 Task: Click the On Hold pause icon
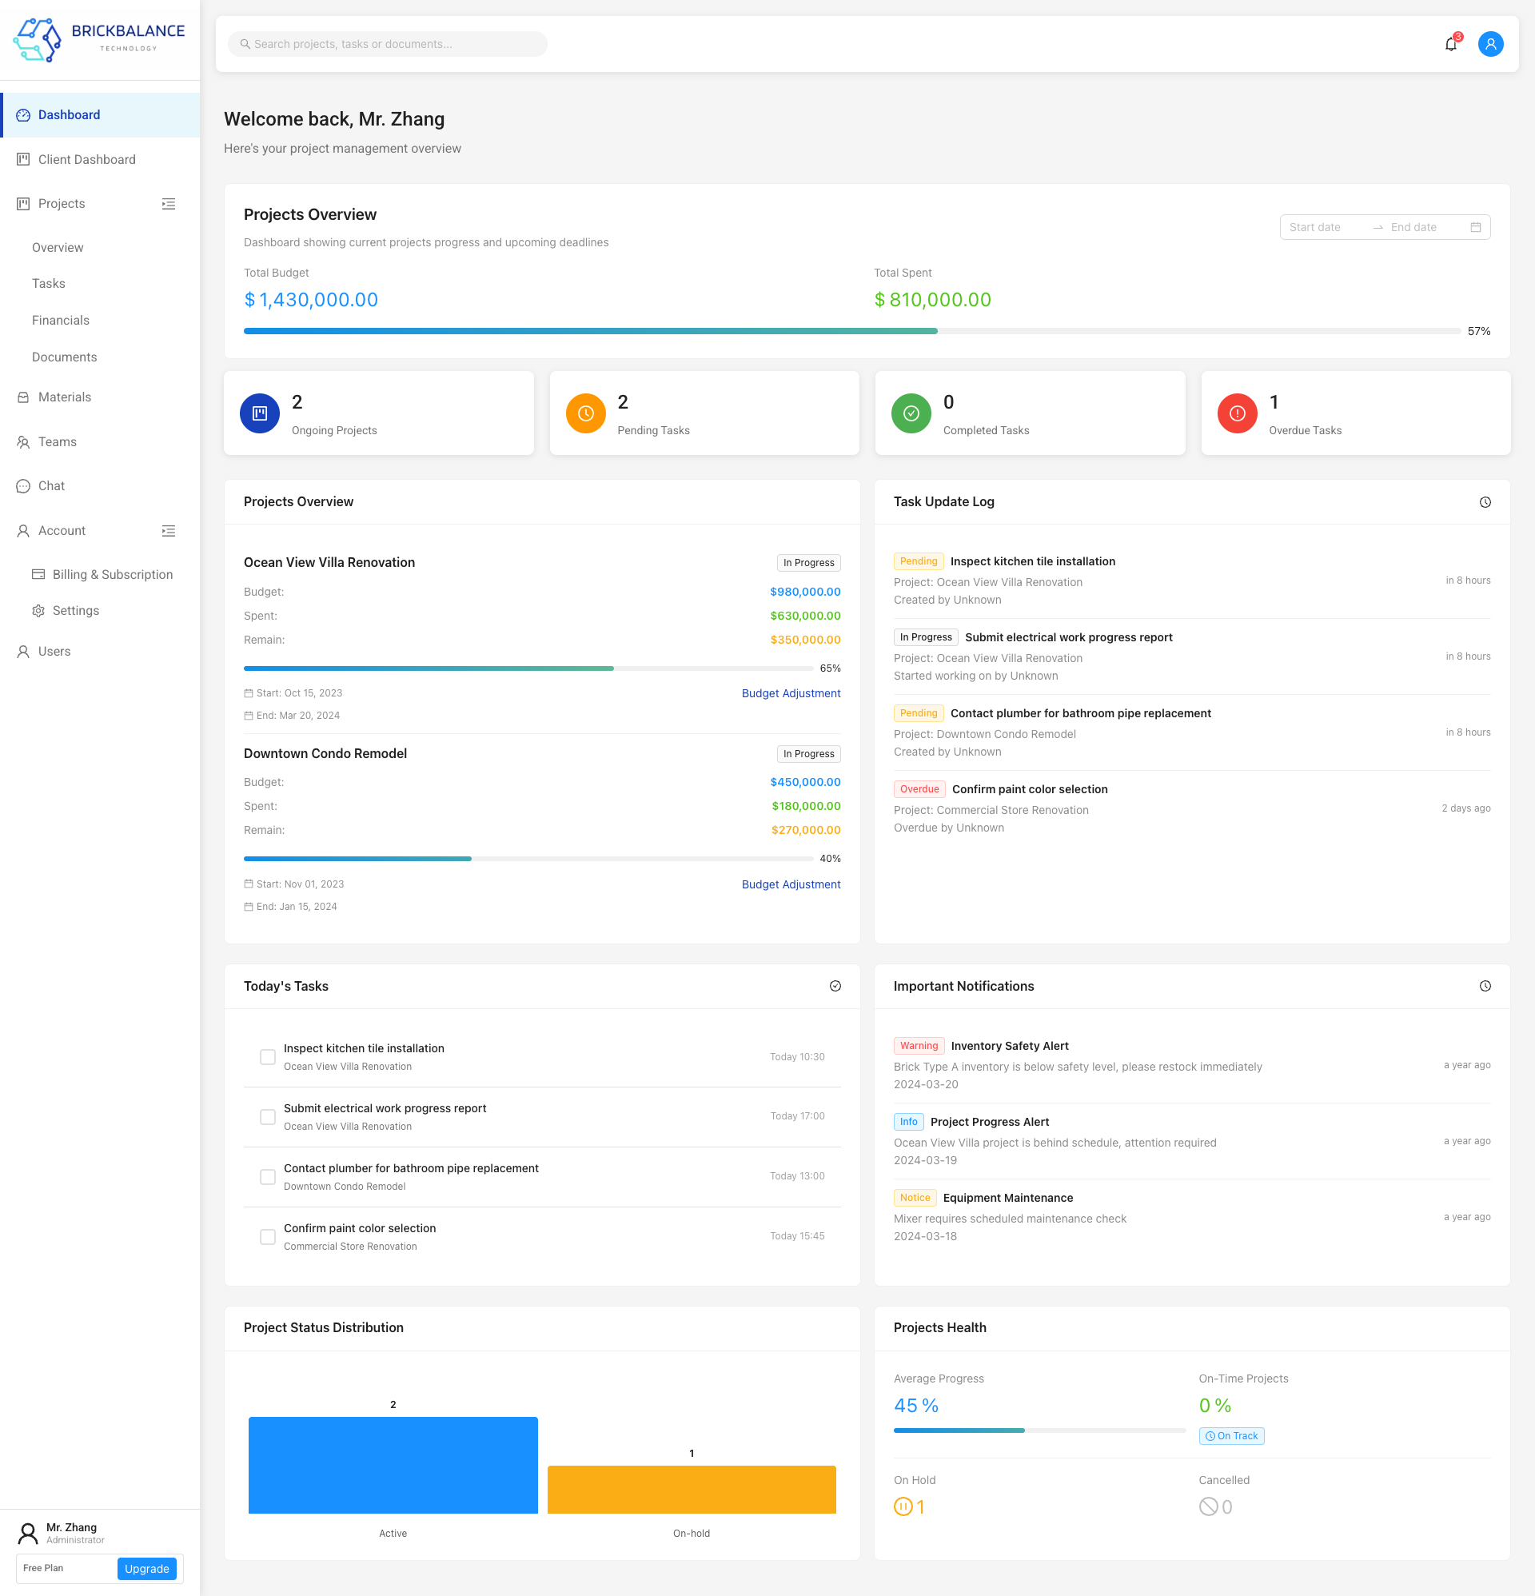pos(903,1506)
